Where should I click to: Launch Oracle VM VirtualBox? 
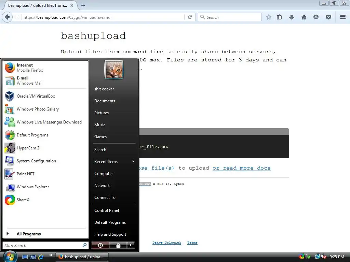click(x=45, y=96)
